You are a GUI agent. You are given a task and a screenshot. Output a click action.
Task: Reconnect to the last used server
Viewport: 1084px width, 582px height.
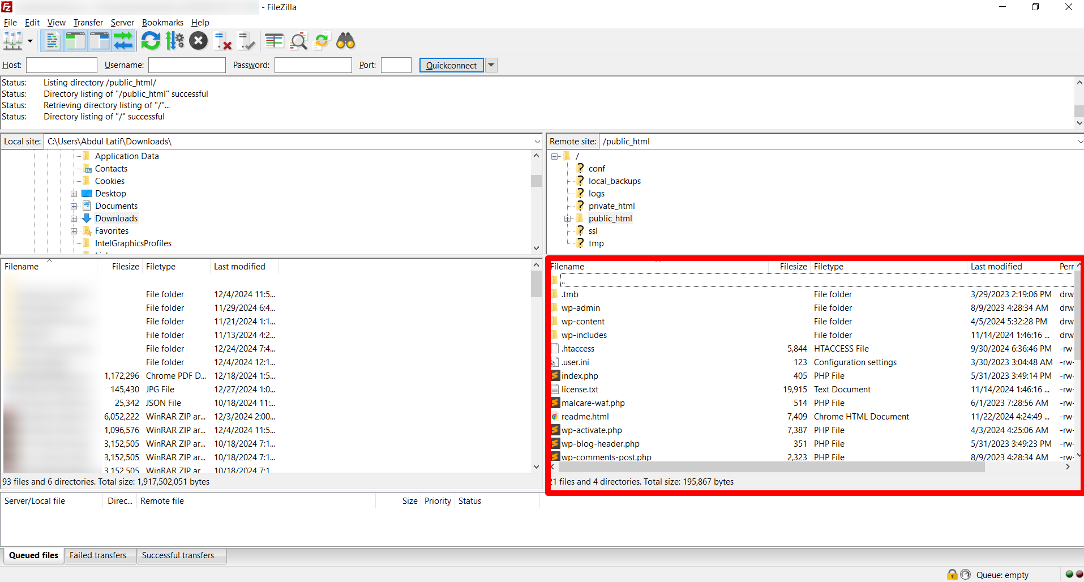(247, 41)
